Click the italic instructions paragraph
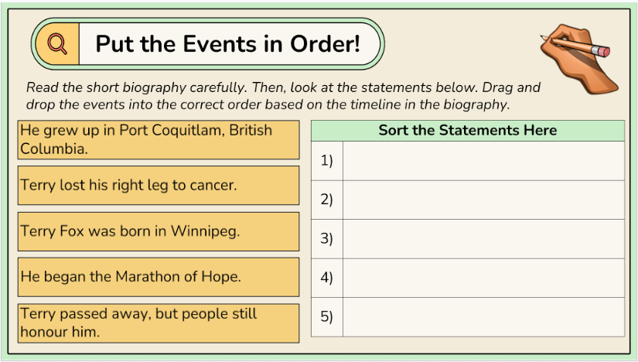 (x=283, y=96)
